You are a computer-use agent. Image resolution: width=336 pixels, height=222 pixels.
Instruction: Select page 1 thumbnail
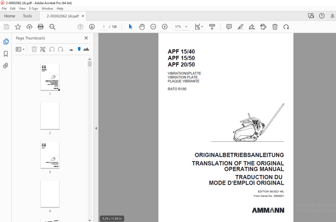click(x=50, y=77)
